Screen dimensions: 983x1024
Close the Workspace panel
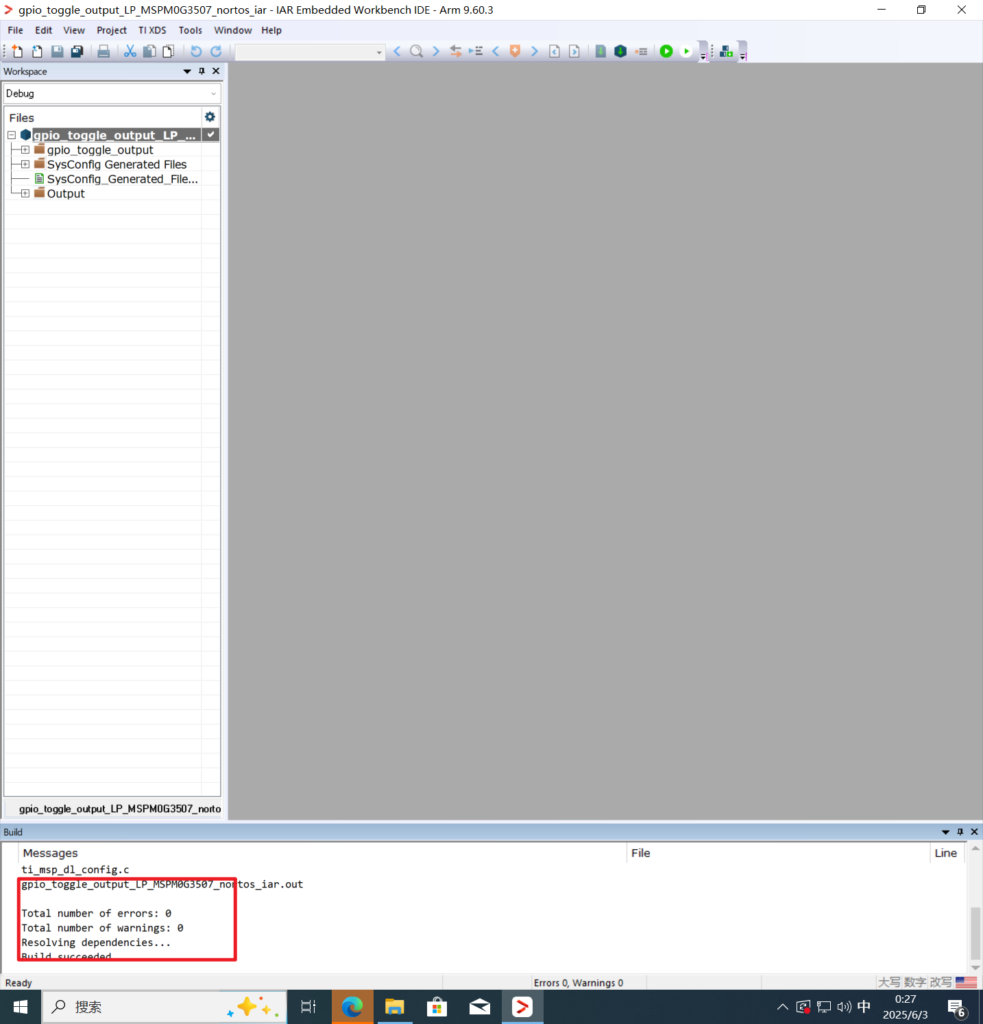pos(216,71)
